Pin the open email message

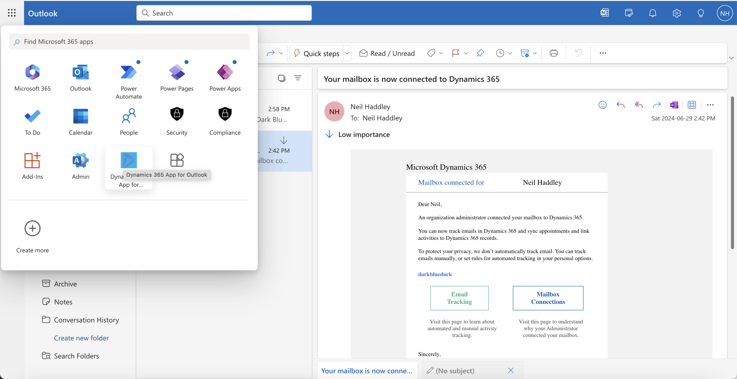pos(480,53)
